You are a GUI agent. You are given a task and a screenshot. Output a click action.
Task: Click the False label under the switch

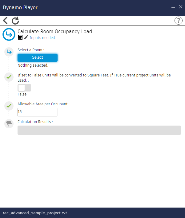click(x=22, y=94)
